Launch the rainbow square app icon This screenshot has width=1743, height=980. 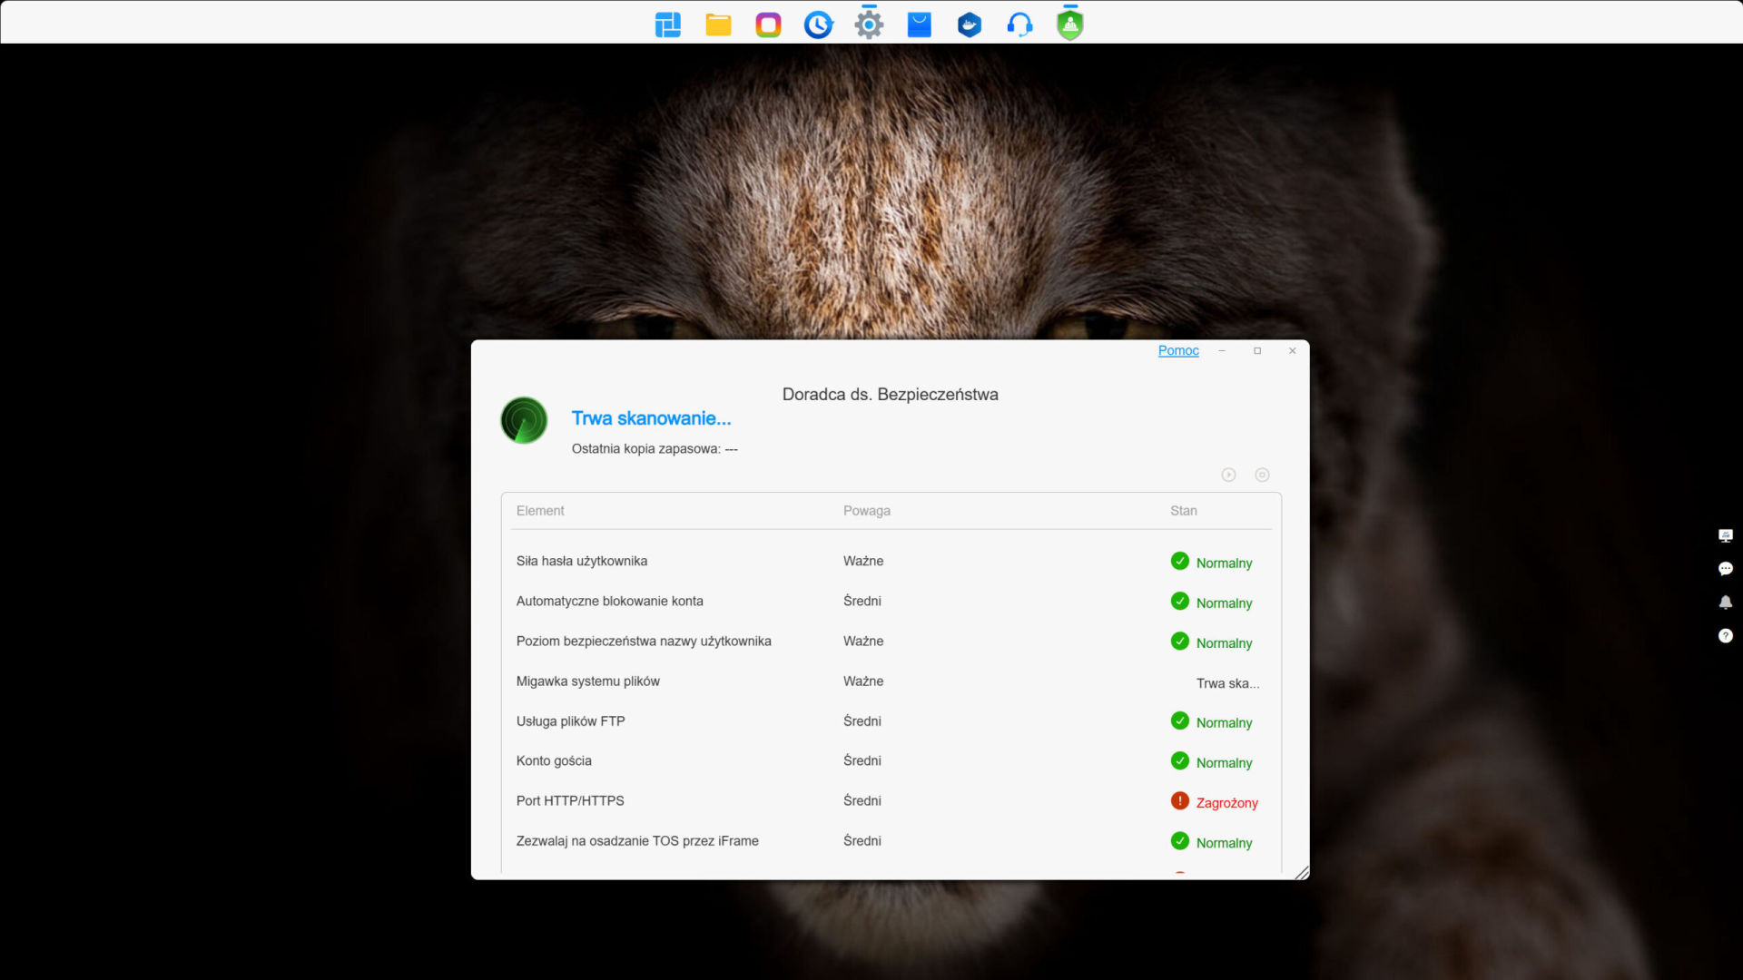coord(768,24)
